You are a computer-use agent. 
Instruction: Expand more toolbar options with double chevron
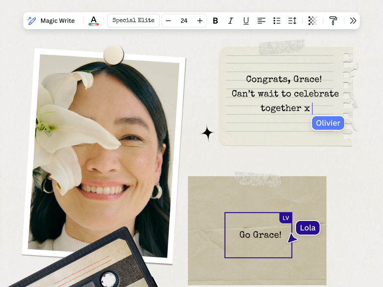tap(353, 20)
